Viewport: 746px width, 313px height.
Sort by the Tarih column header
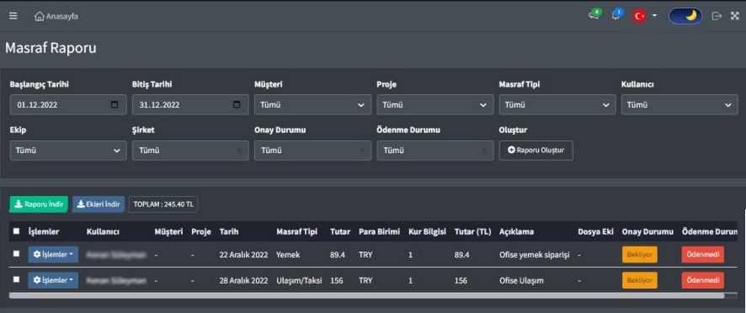click(x=228, y=231)
